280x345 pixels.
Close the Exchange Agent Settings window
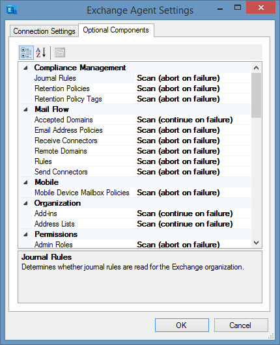tap(261, 8)
